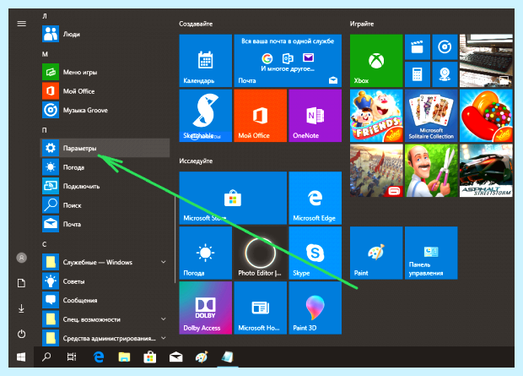Open the Сообщения app
This screenshot has height=376, width=523.
105,300
